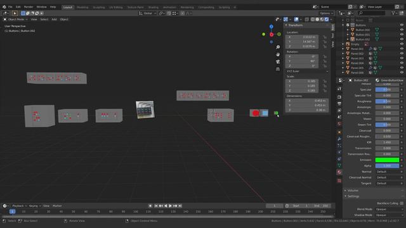Click the IOR value field

pos(387,142)
